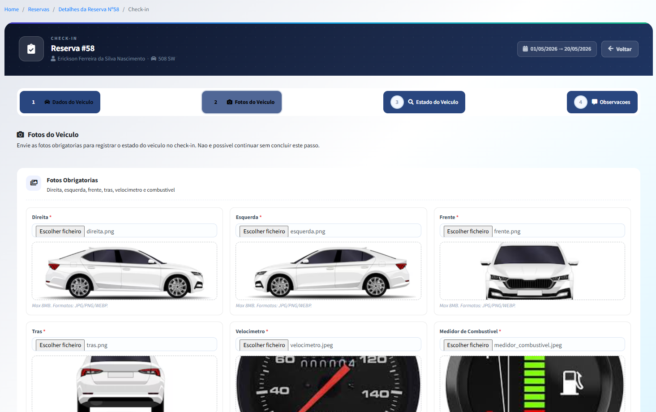Navigate to Reservas breadcrumb link
This screenshot has width=656, height=412.
click(x=39, y=9)
